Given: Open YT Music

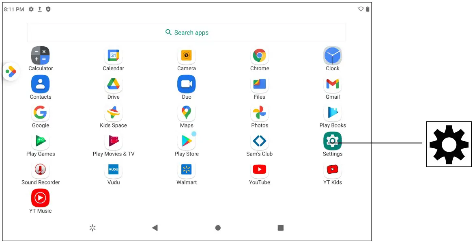Looking at the screenshot, I should pyautogui.click(x=40, y=198).
